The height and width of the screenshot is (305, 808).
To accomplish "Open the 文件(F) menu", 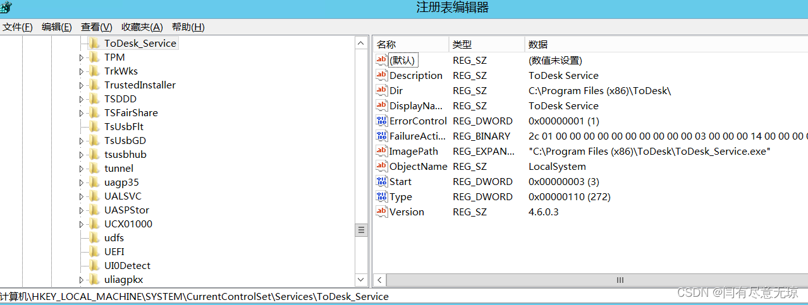I will click(18, 27).
